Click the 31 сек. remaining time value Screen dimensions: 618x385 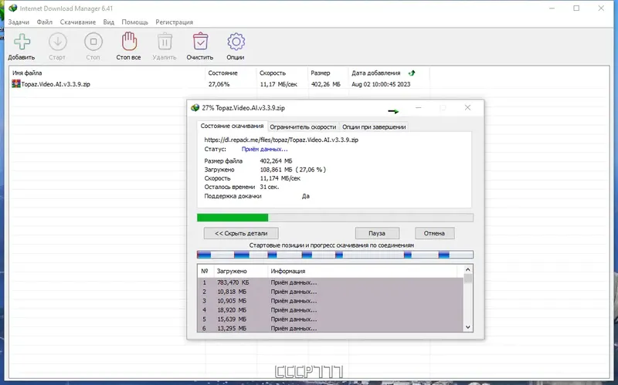pyautogui.click(x=269, y=187)
